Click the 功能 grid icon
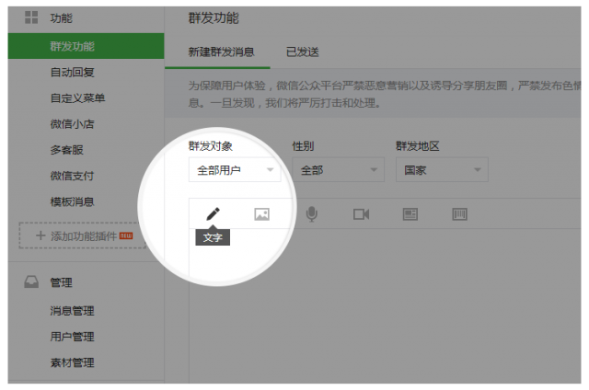589x390 pixels. (x=30, y=17)
